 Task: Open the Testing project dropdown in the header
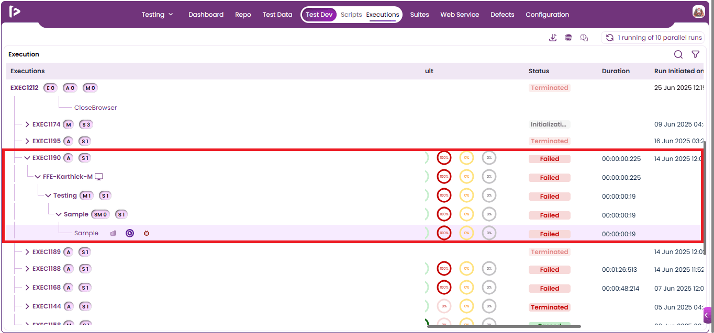pyautogui.click(x=157, y=15)
